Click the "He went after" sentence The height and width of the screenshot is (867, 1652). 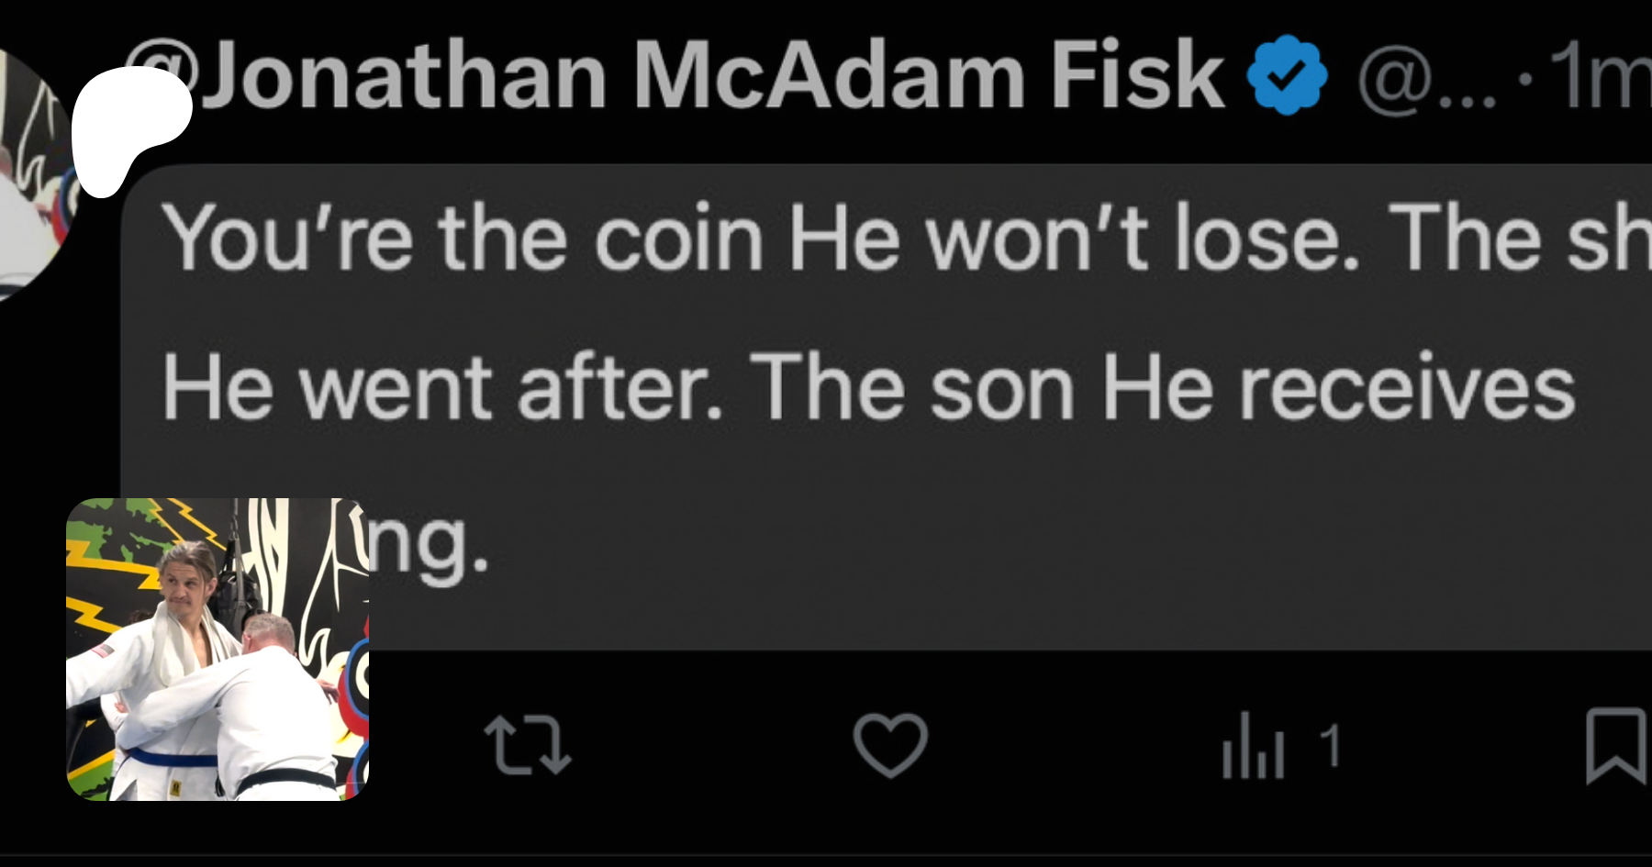pyautogui.click(x=442, y=389)
